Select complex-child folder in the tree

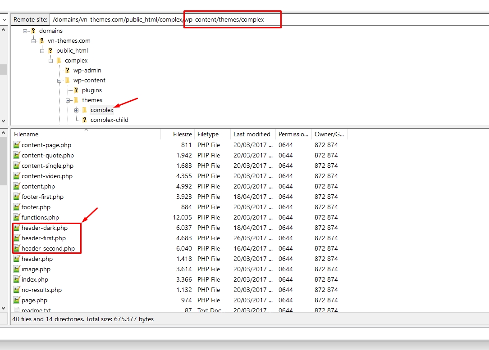point(109,120)
